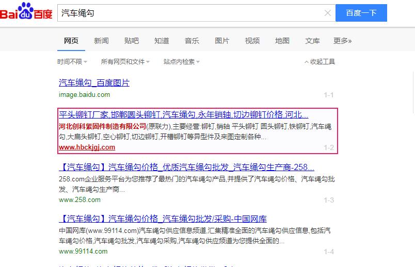Open the 汽车绳勾_百度图片 result

[94, 83]
